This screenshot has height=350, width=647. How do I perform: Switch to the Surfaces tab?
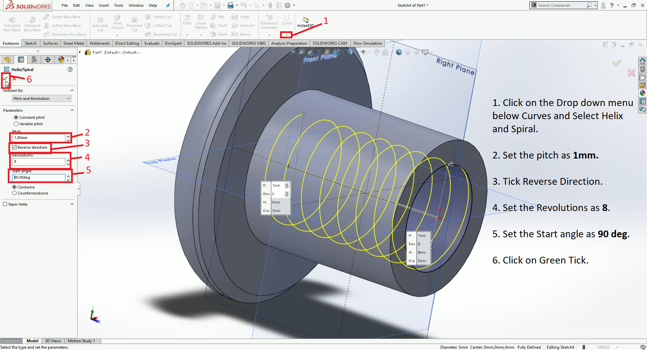51,43
